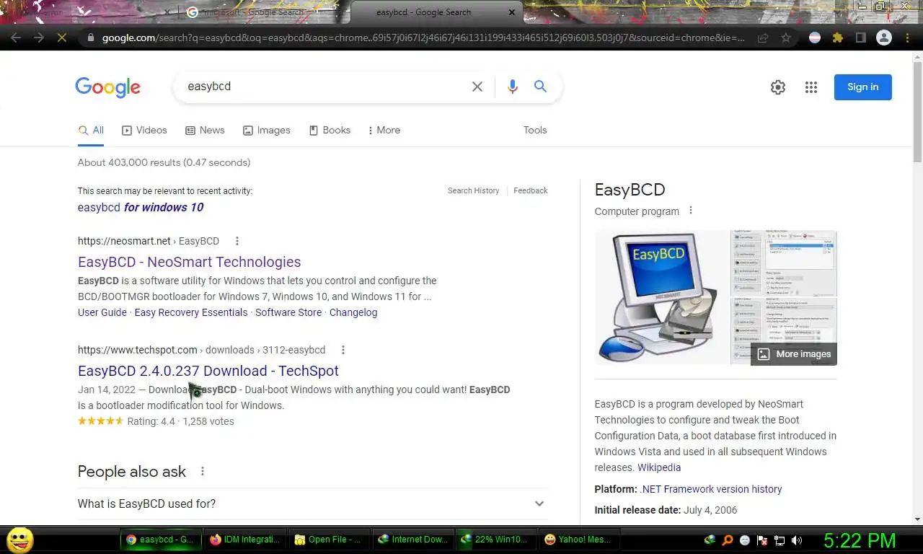The width and height of the screenshot is (923, 554).
Task: Switch to Yahoo! Messenger taskbar window
Action: pyautogui.click(x=580, y=540)
